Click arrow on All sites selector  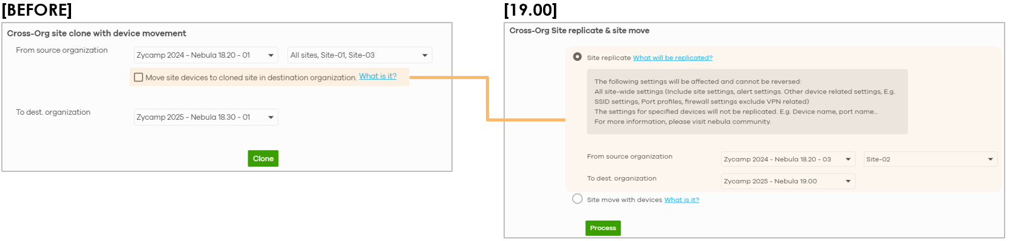[425, 55]
